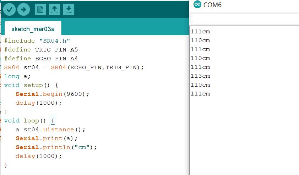299x175 pixels.
Task: Click the COM6 window title
Action: click(x=212, y=5)
